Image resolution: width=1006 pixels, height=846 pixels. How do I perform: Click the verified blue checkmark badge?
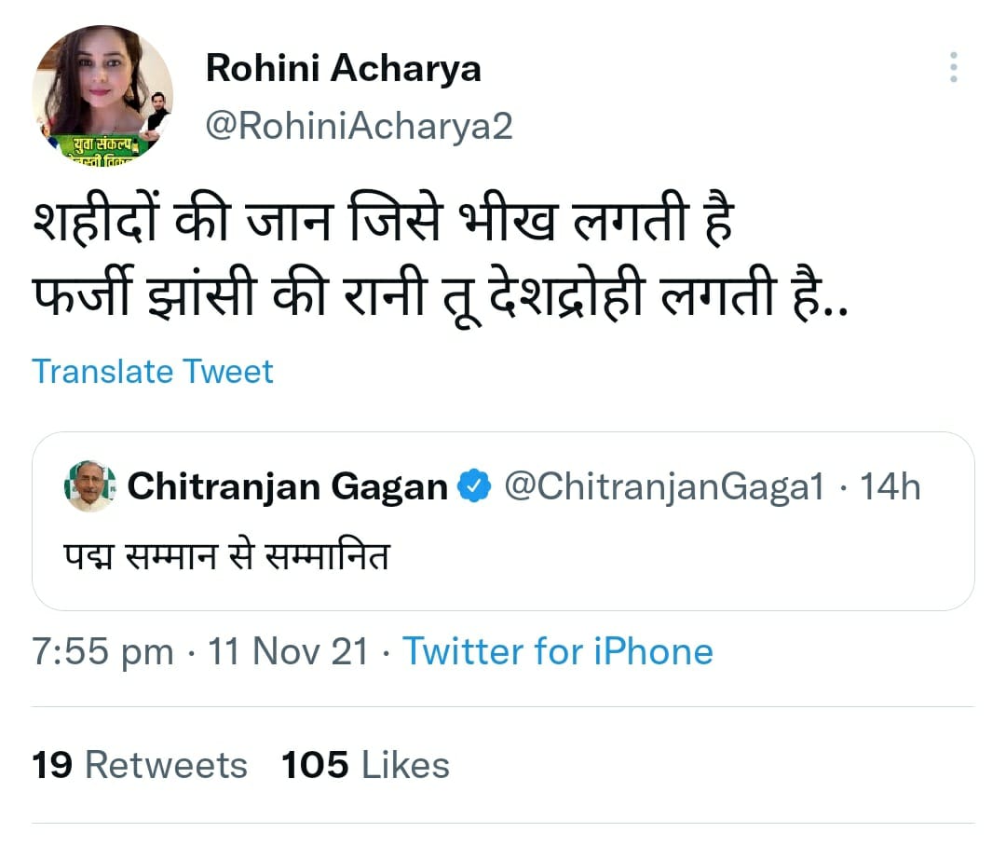click(x=475, y=484)
